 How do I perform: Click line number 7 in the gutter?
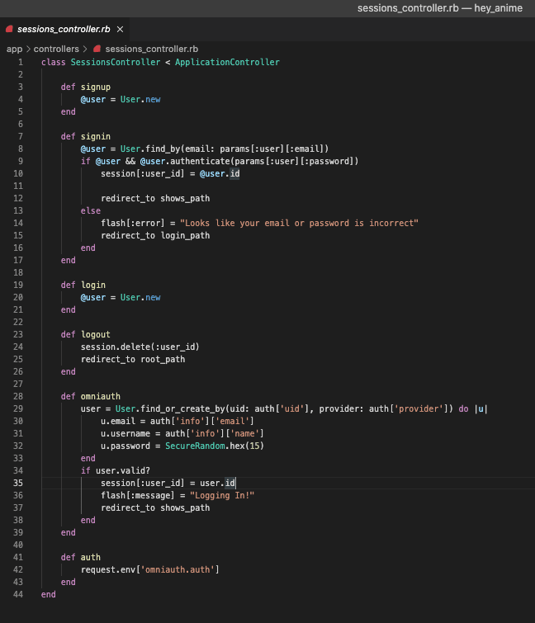(21, 136)
